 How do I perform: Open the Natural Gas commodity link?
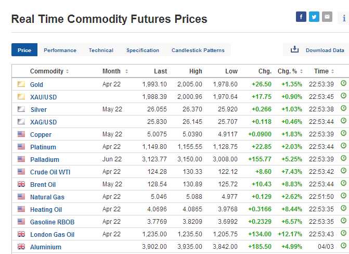[x=47, y=197]
